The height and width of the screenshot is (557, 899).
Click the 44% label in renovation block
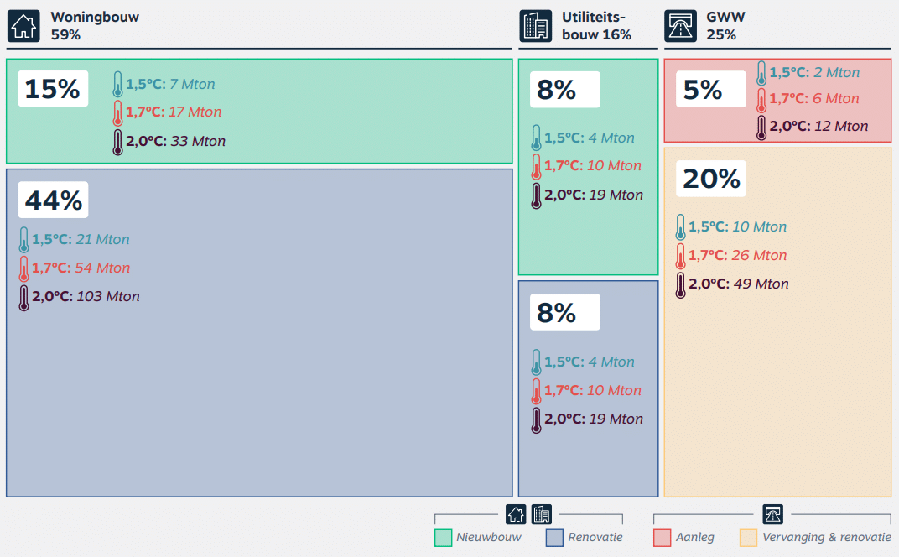pos(53,200)
